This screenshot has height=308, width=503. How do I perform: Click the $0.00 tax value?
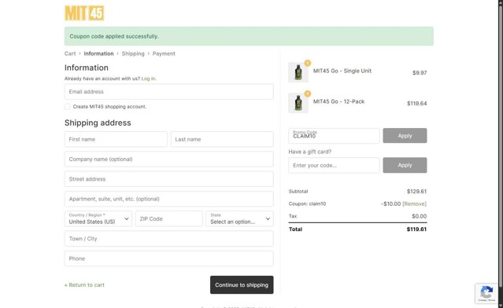click(x=420, y=216)
